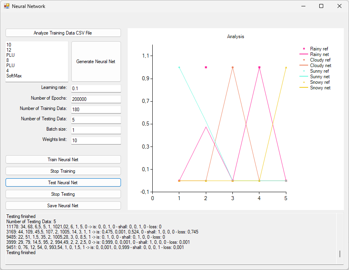Click the Number of Training Data field
The image size is (349, 270).
coord(96,109)
